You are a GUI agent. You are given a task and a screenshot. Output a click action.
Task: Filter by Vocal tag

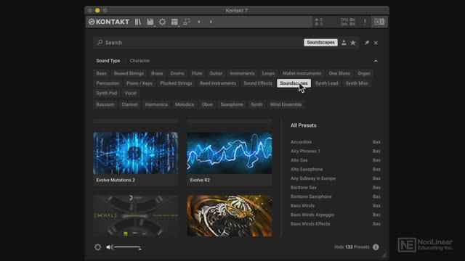click(x=131, y=94)
